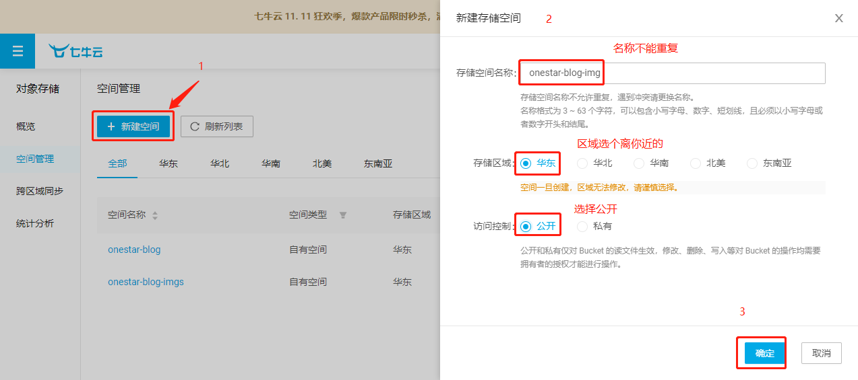Viewport: 858px width, 380px height.
Task: Switch to the 华北 region tab
Action: coord(219,163)
